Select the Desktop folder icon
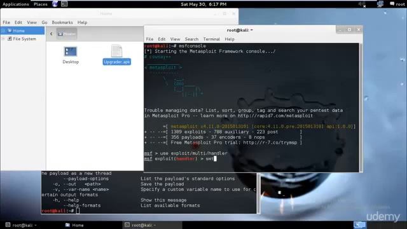Viewport: 407px width, 229px height. [71, 55]
